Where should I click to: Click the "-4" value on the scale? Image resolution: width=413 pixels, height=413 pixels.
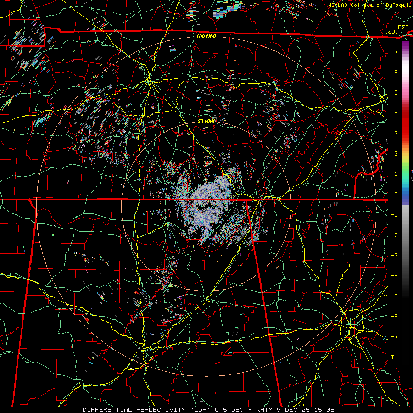394,276
